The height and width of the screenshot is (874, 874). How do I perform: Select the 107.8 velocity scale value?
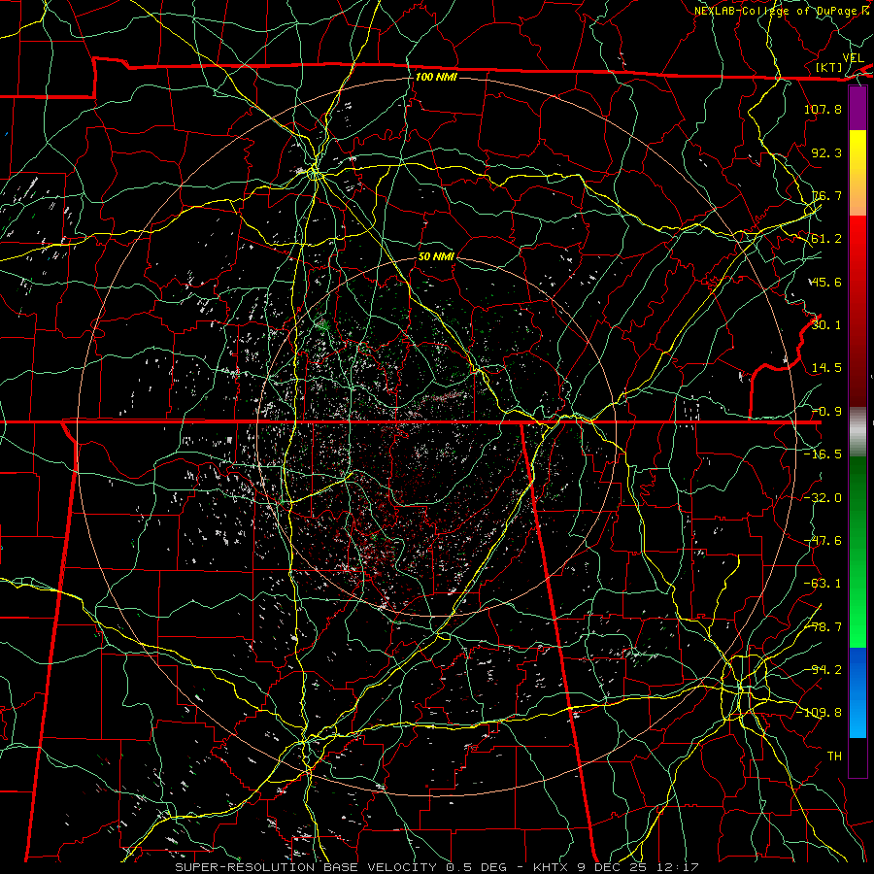[x=823, y=109]
